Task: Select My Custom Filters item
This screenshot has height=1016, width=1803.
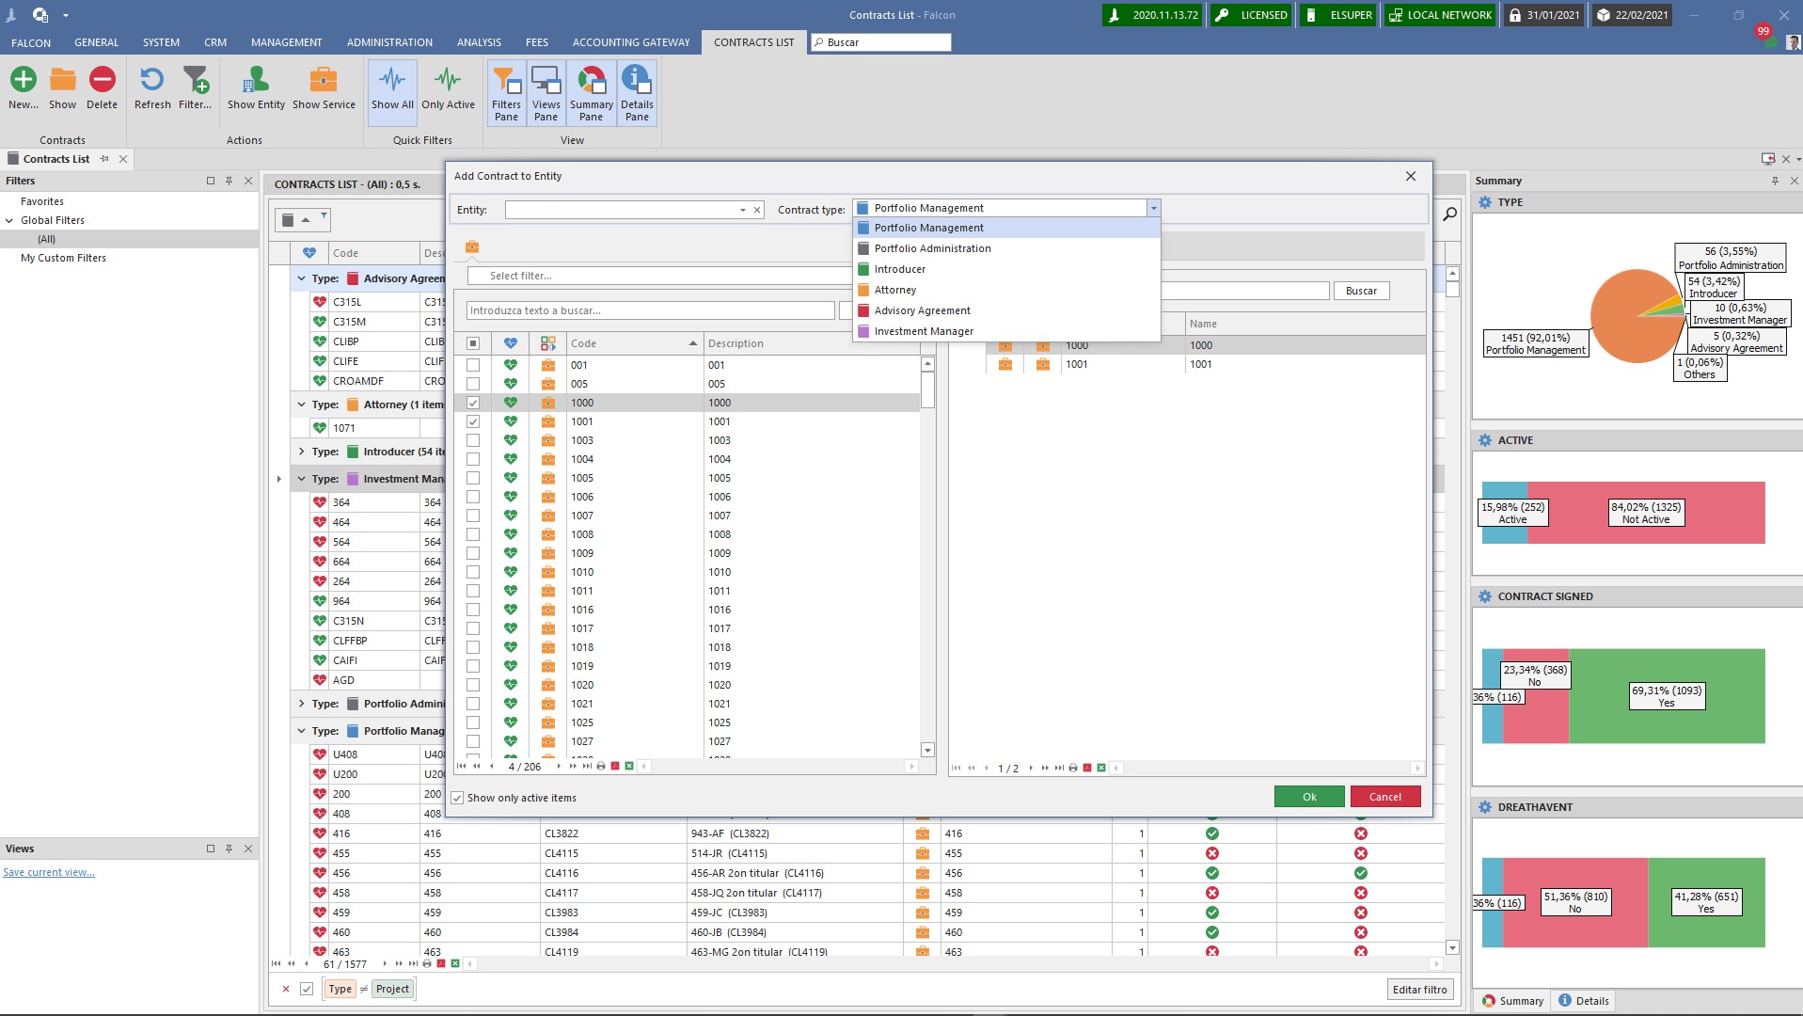Action: [63, 258]
